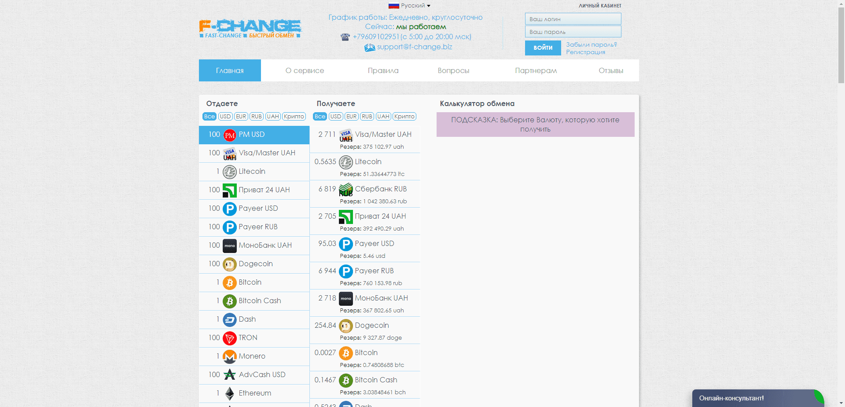The width and height of the screenshot is (845, 407).
Task: Select the Dogecoin coin icon under Отдаете
Action: [229, 264]
